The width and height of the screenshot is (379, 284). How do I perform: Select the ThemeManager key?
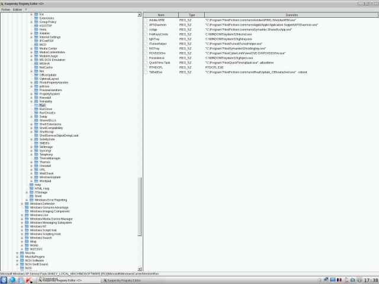point(50,159)
